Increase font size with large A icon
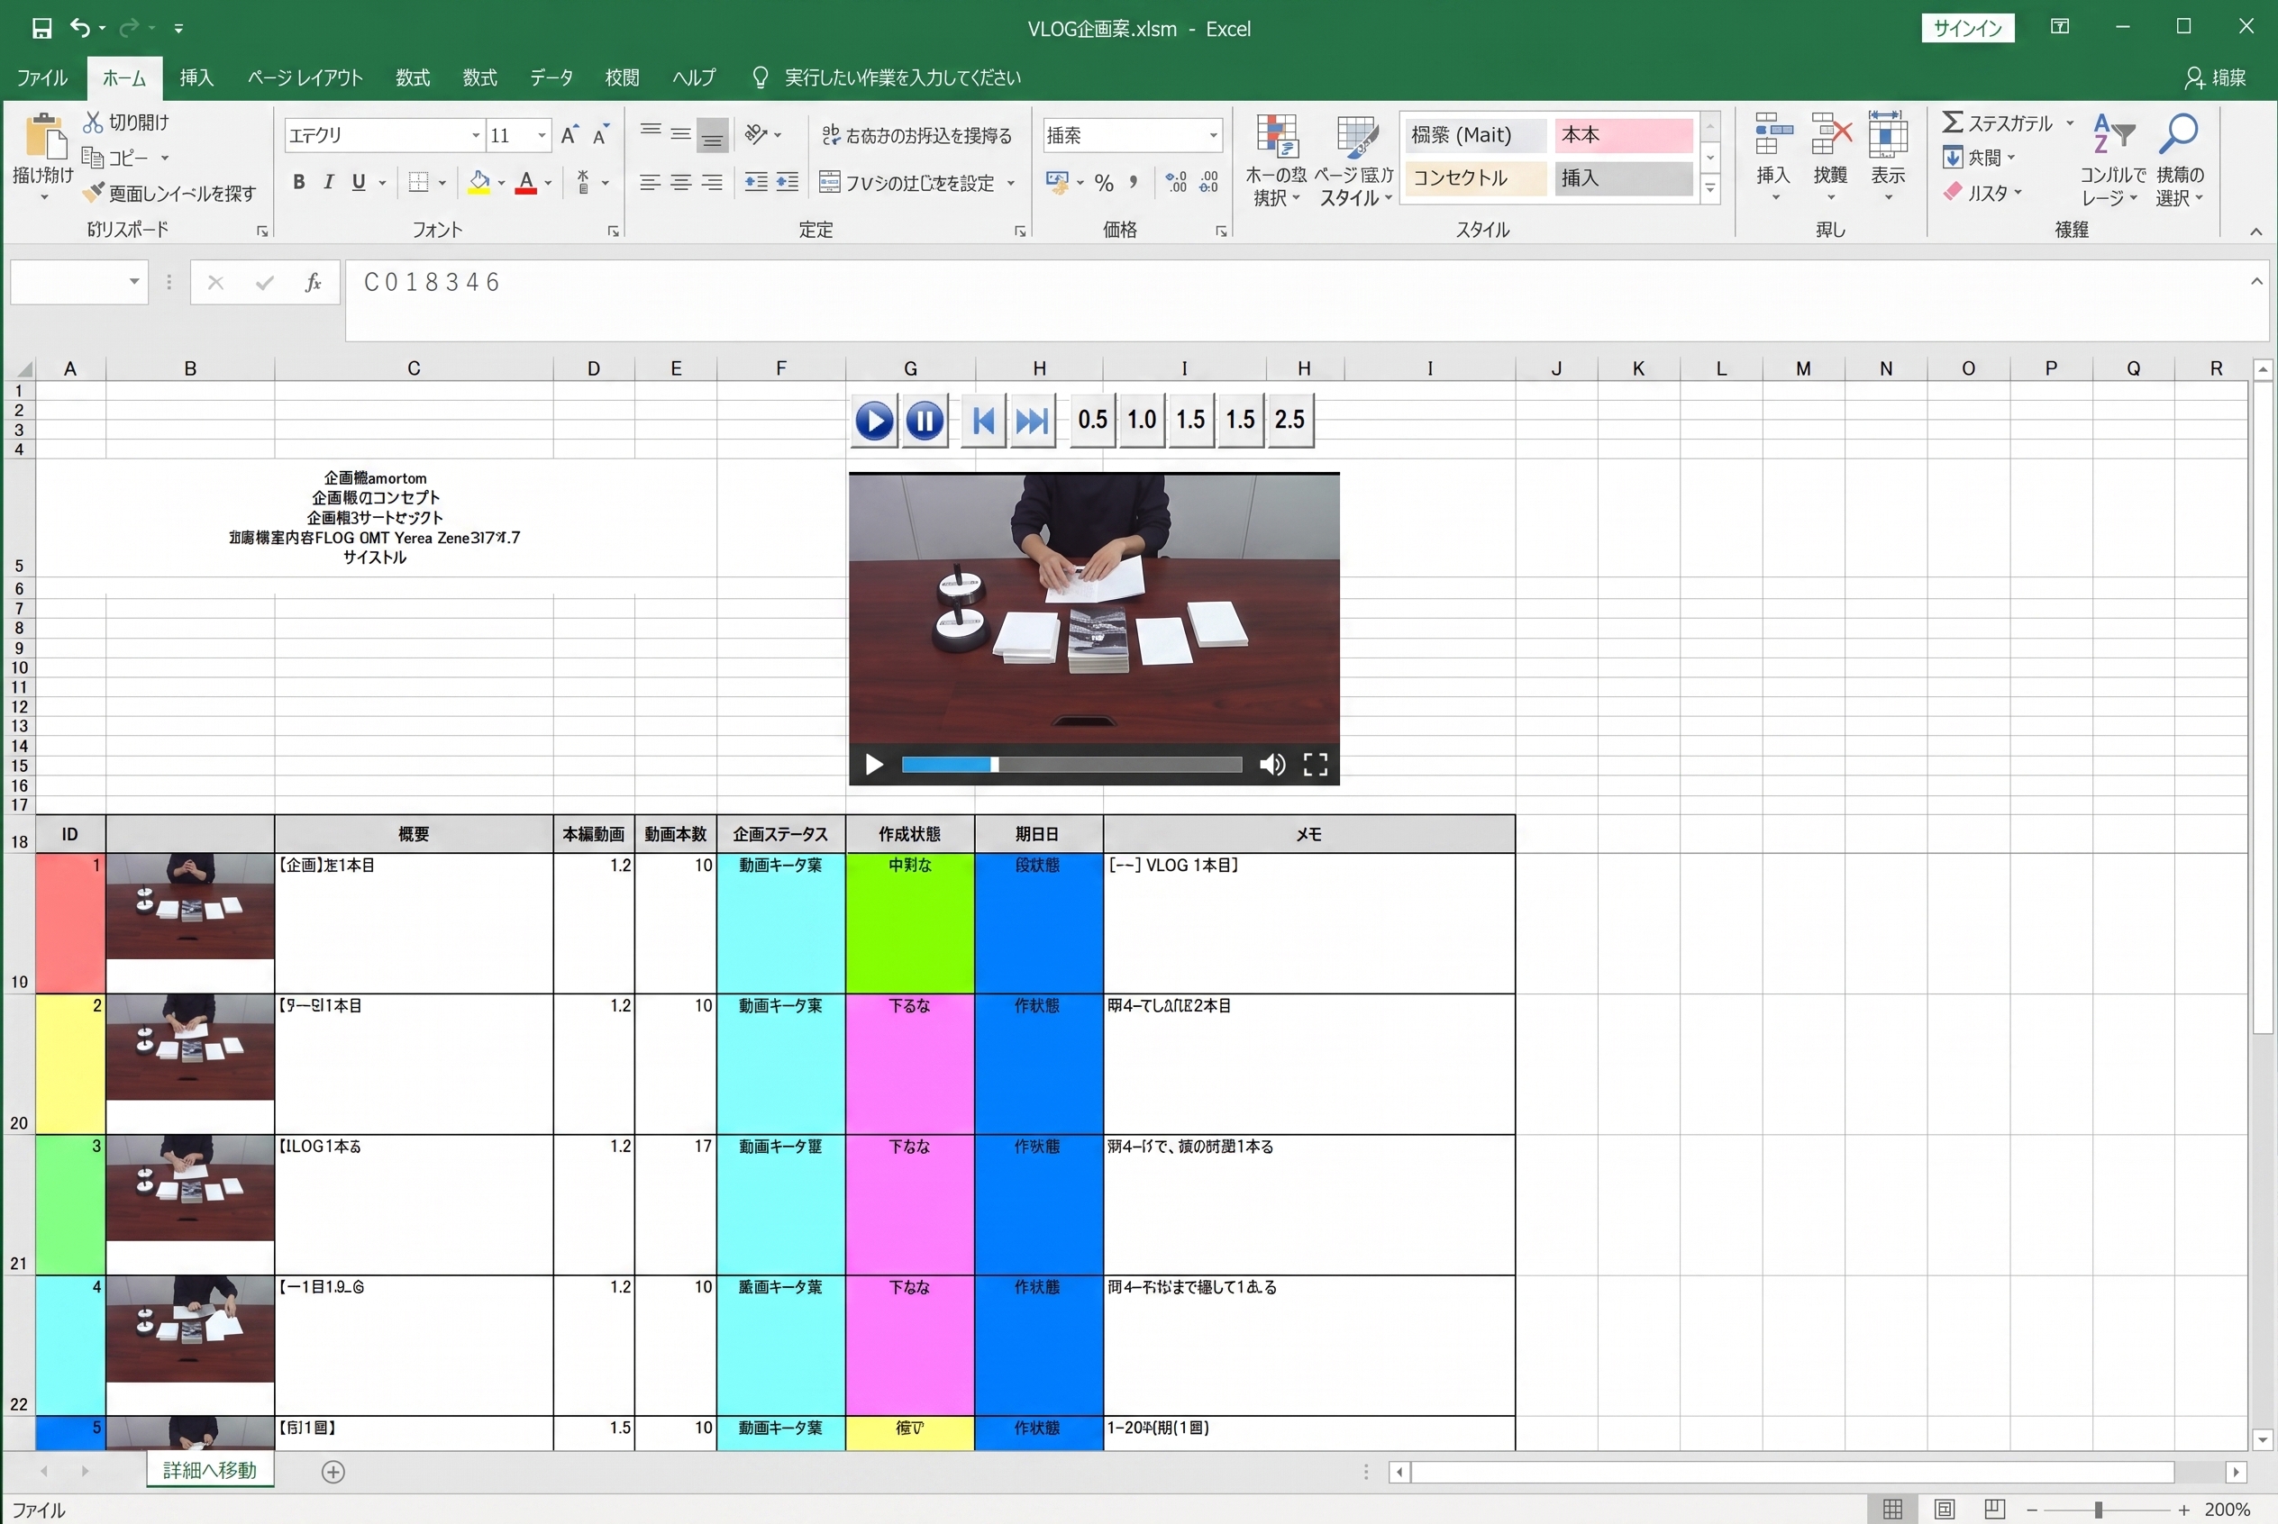Viewport: 2278px width, 1524px height. coord(569,135)
